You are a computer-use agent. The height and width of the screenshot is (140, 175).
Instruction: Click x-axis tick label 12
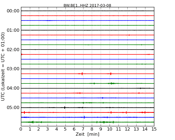tap(127, 129)
